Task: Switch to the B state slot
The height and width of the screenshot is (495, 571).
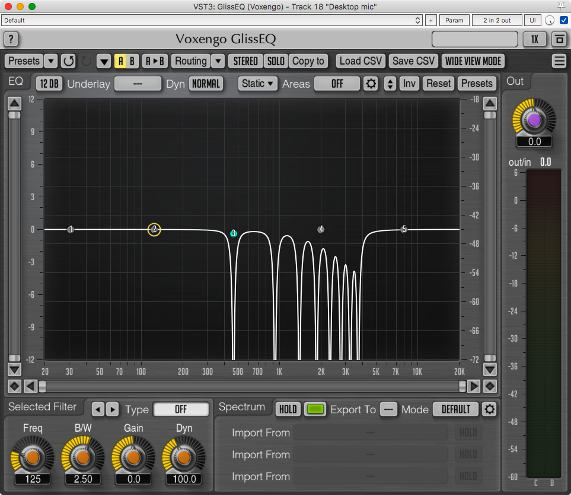Action: pos(132,61)
